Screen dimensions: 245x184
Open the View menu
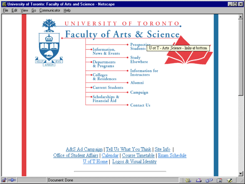coord(24,11)
